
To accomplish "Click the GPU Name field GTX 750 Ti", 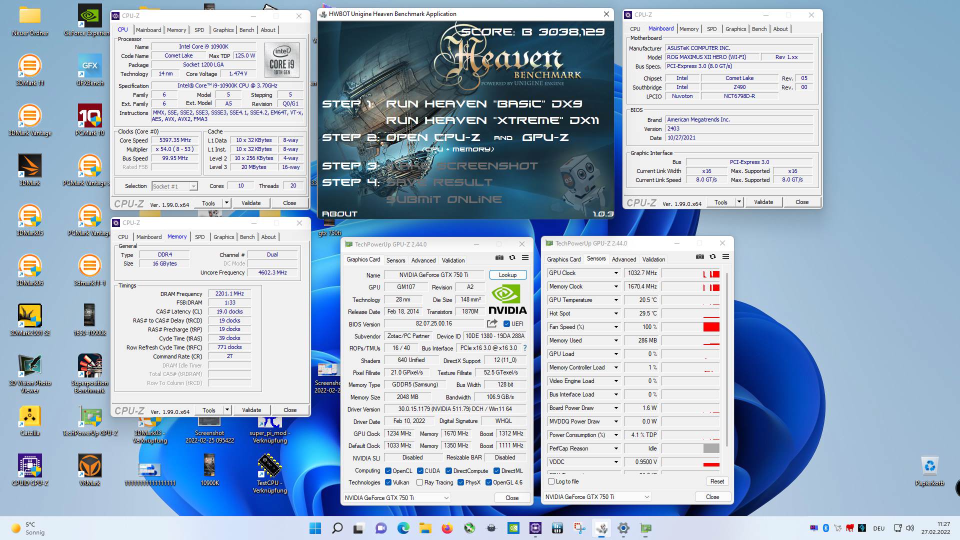I will pos(433,275).
